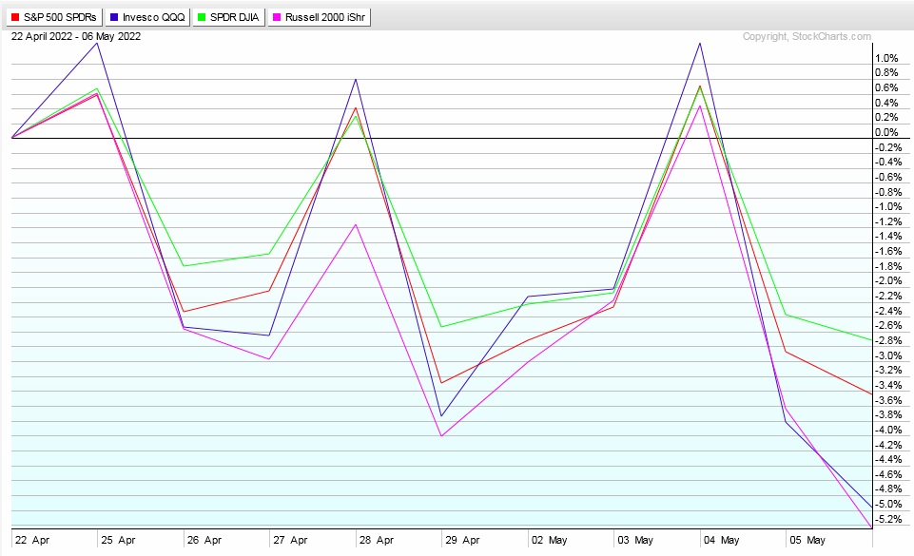Click the '-1.0%' y-axis label
Image resolution: width=914 pixels, height=556 pixels.
pos(888,206)
